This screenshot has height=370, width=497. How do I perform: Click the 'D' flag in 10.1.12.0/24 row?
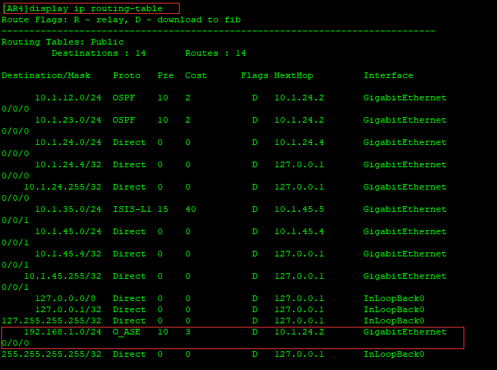pos(255,98)
